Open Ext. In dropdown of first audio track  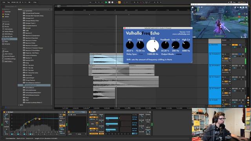tap(226, 54)
